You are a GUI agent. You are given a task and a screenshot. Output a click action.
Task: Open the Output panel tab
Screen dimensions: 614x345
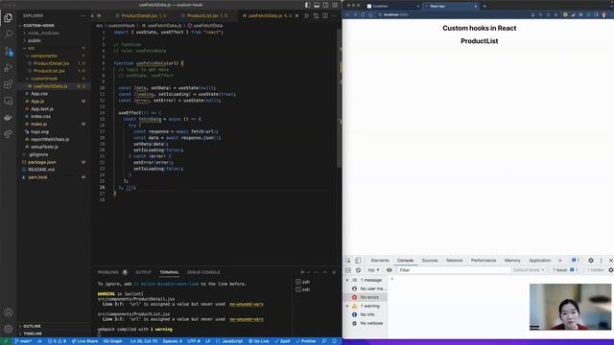pos(143,272)
